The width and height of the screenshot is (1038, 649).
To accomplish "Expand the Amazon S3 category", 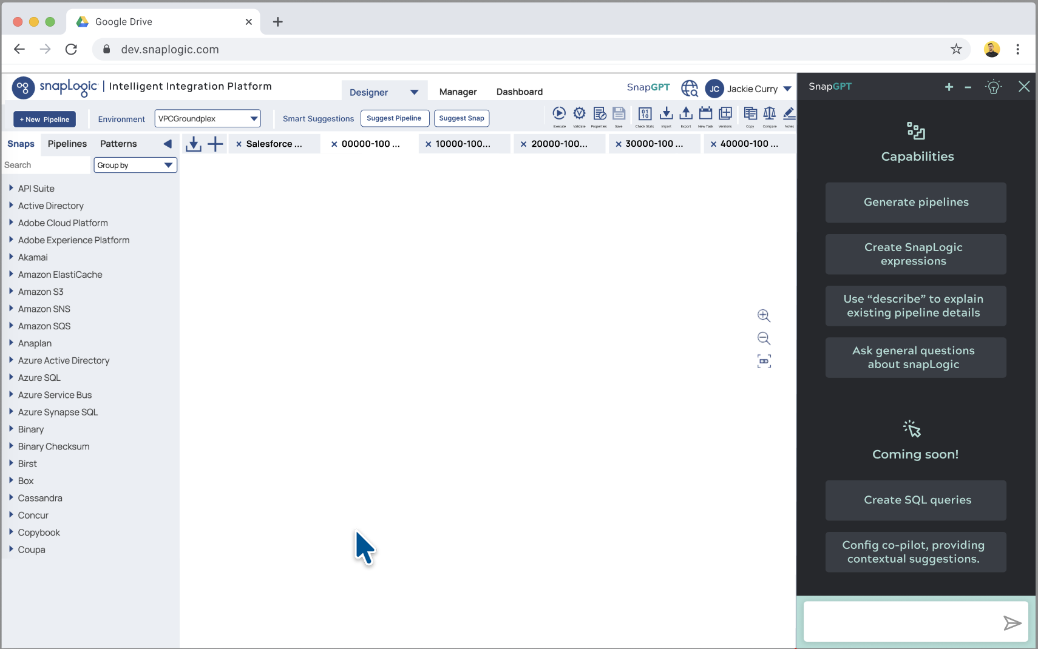I will click(11, 291).
